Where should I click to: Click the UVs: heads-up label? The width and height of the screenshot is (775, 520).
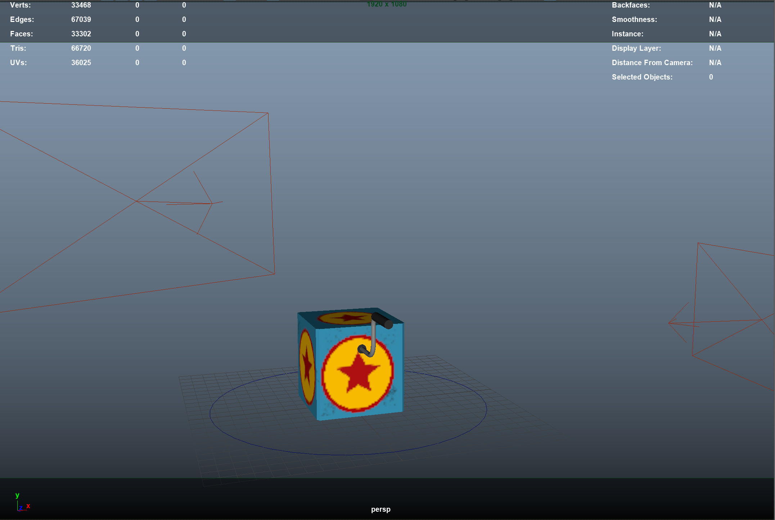pos(18,63)
